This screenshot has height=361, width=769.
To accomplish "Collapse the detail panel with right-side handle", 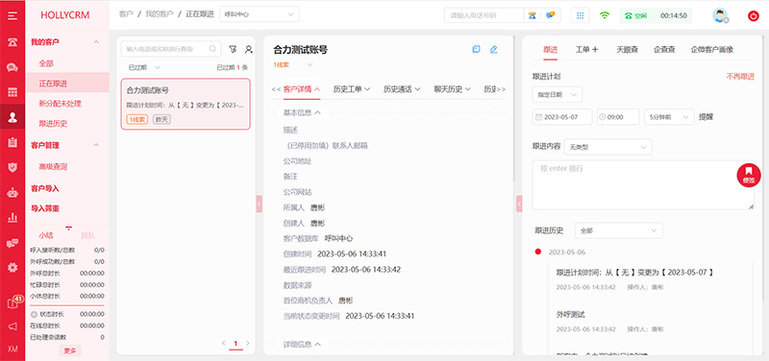I will (519, 204).
